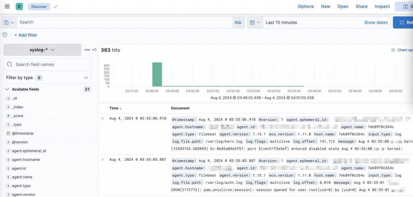Open Chart options

coord(403,50)
